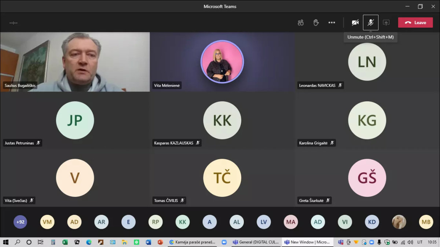
Task: Select photo-avatar participant in bottom strip
Action: [399, 222]
